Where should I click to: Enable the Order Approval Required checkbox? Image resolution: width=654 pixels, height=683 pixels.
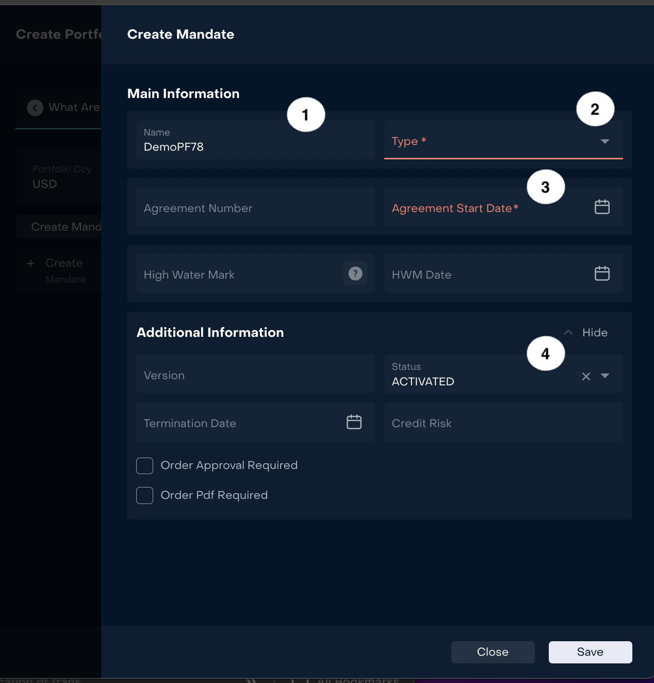point(145,466)
